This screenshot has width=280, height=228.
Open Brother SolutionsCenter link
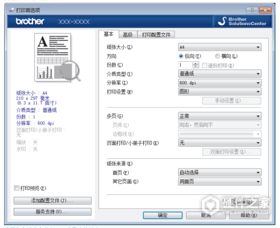point(242,21)
